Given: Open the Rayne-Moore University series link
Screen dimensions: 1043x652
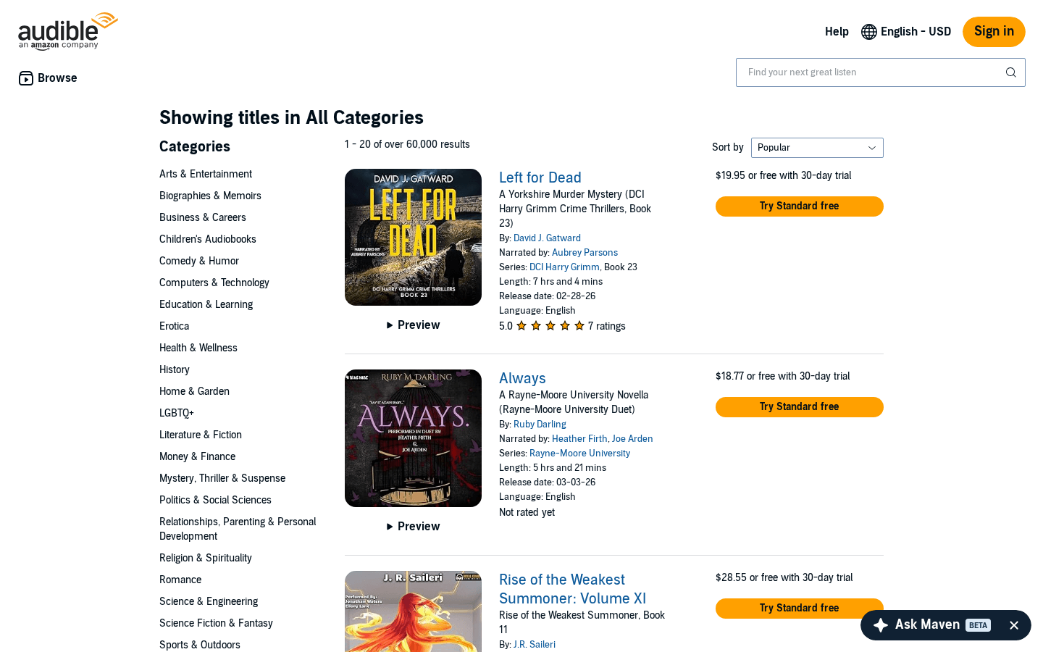Looking at the screenshot, I should tap(579, 453).
